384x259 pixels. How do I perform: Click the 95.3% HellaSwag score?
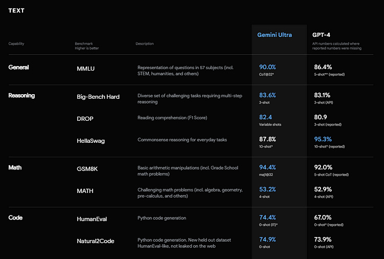(323, 139)
